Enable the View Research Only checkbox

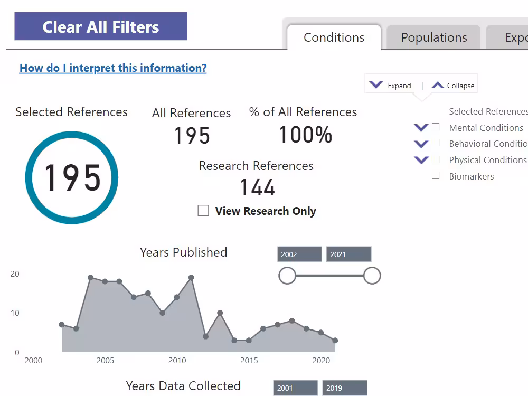pyautogui.click(x=203, y=211)
